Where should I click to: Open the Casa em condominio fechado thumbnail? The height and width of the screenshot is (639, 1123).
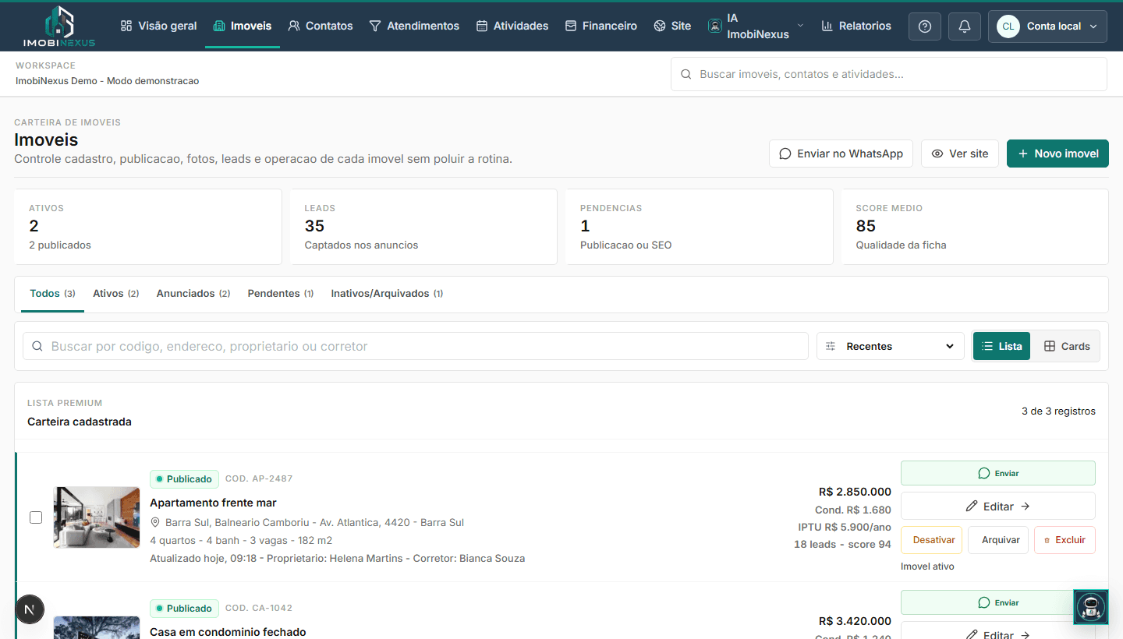coord(97,628)
